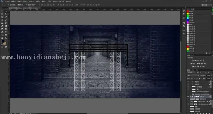Screen dimensions: 213x114
Task: Pick the RGB red swatch
Action: pyautogui.click(x=188, y=11)
